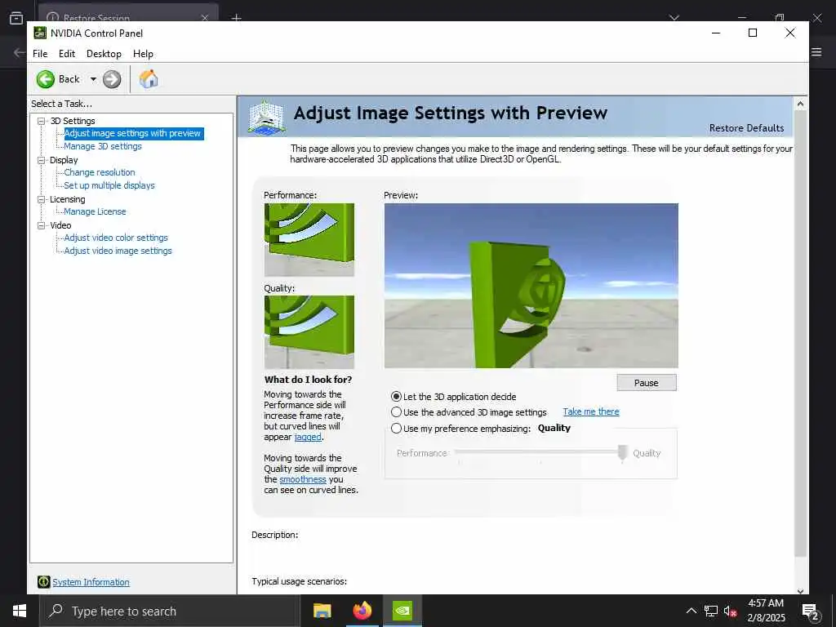
Task: Click the Pause button under the preview
Action: point(647,383)
